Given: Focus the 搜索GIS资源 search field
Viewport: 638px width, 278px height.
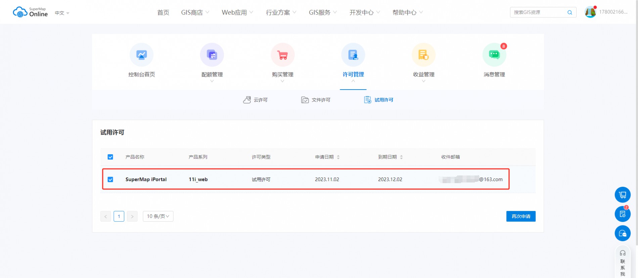Looking at the screenshot, I should click(538, 12).
